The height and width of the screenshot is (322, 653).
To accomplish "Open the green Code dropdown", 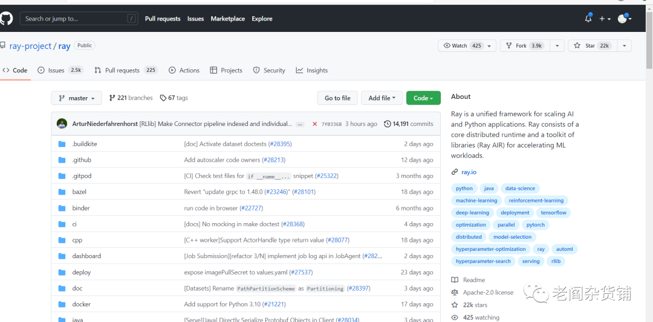I will point(423,98).
